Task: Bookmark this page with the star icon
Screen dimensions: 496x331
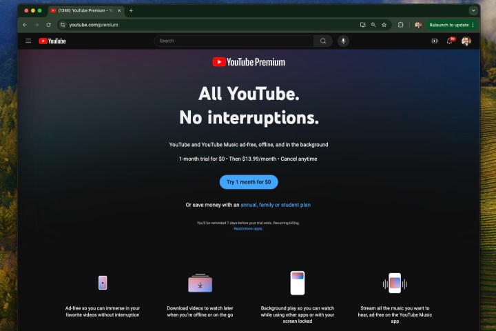Action: coord(384,25)
